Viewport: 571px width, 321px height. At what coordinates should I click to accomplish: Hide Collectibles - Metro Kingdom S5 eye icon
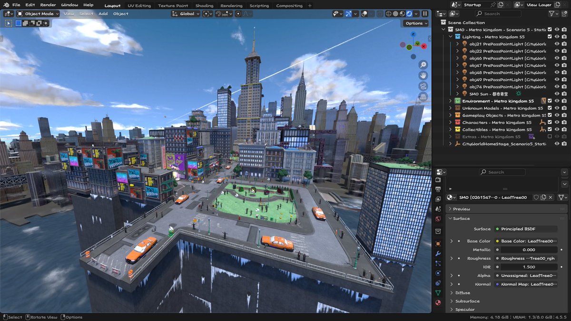click(557, 129)
